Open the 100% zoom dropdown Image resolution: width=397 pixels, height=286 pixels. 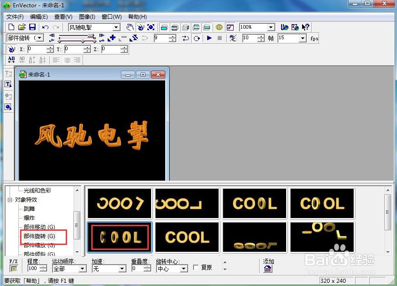click(x=271, y=27)
